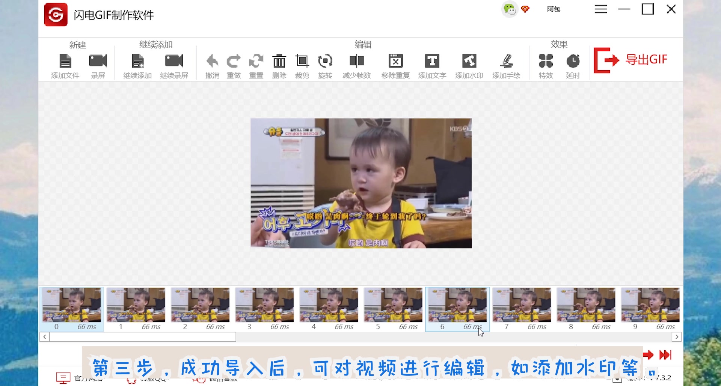This screenshot has width=721, height=386.
Task: Open the 特效 (effects) panel
Action: coord(546,61)
